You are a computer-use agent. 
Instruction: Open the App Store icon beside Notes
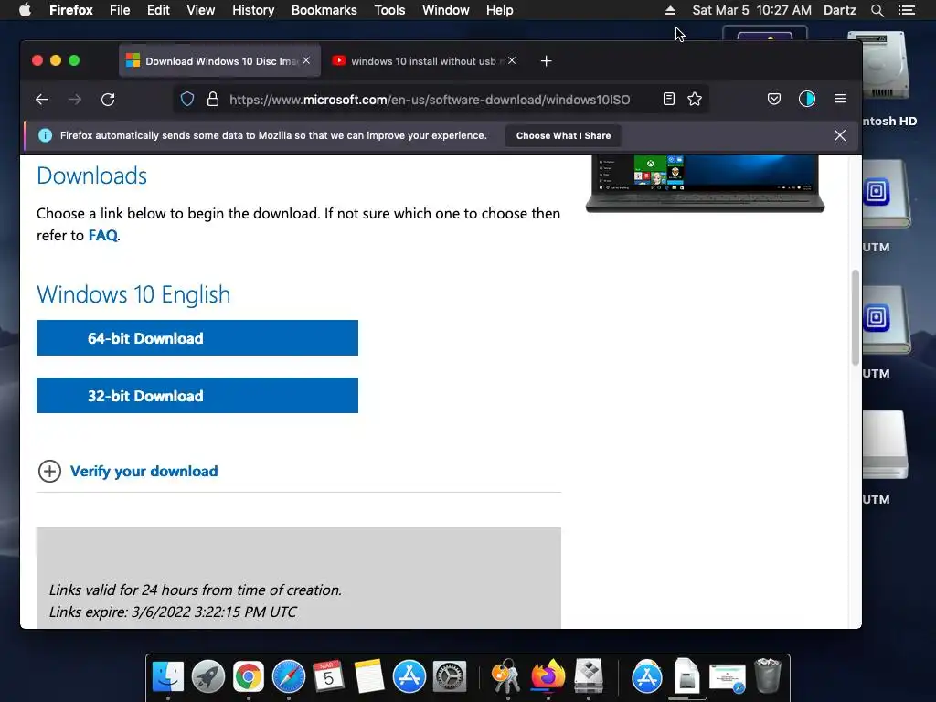[x=409, y=677]
